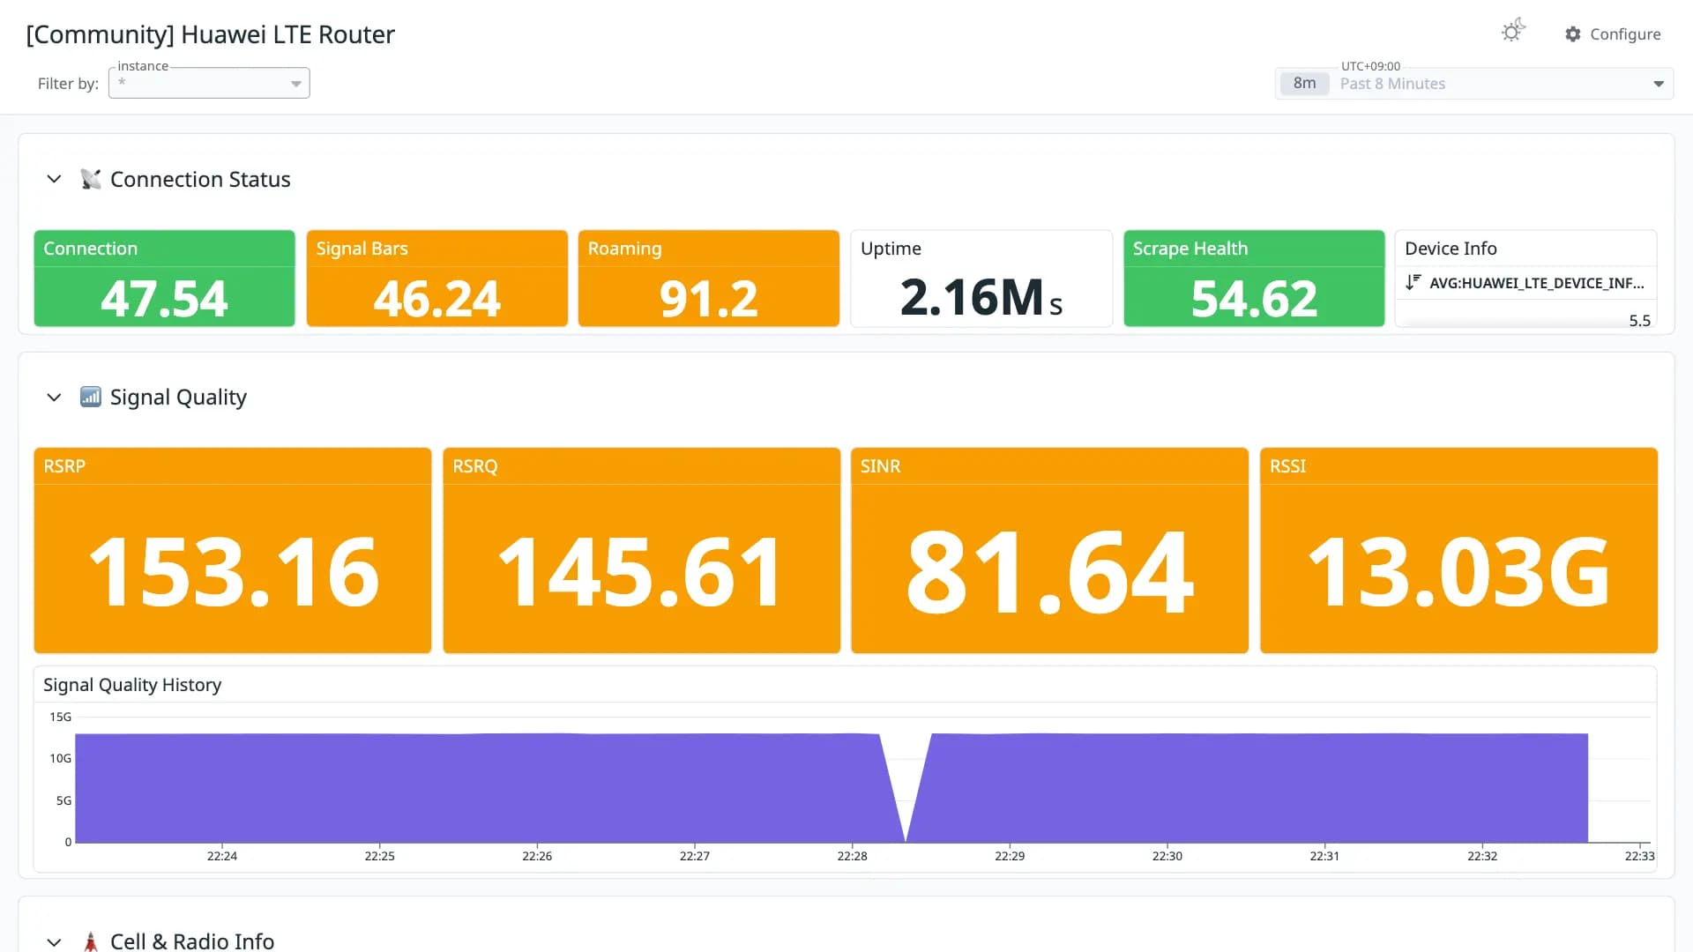Click the 22:31 tick on the time axis

[x=1324, y=856]
